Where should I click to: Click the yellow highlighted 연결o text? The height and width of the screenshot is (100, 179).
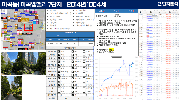(x=112, y=50)
